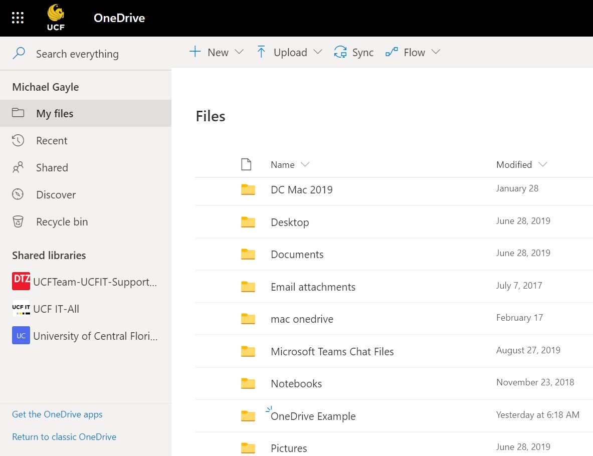Click the Sync button label
This screenshot has height=456, width=593.
[x=363, y=52]
